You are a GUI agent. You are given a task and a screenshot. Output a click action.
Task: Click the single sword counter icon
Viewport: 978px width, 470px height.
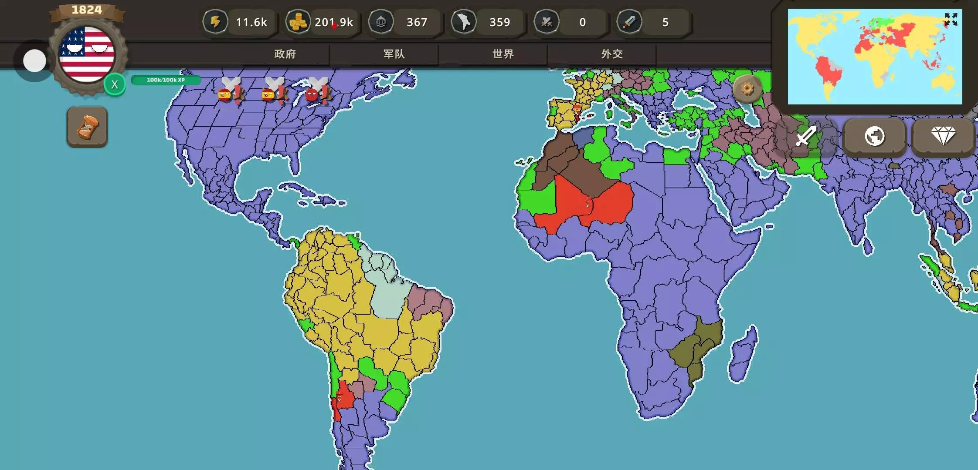pyautogui.click(x=629, y=22)
